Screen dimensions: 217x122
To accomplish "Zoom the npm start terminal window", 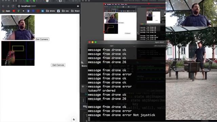I will tap(96, 42).
